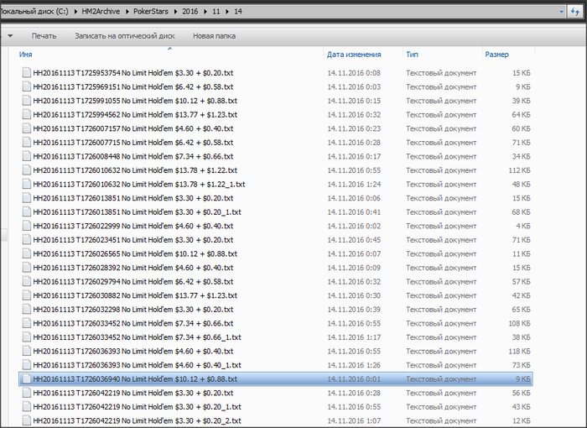
Task: Click Текстовый документ type in T1725991055 row
Action: [x=441, y=101]
